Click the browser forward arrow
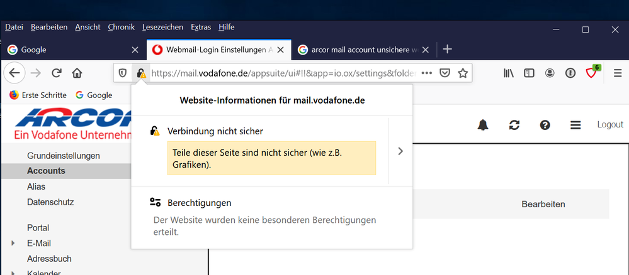The image size is (629, 275). point(36,73)
